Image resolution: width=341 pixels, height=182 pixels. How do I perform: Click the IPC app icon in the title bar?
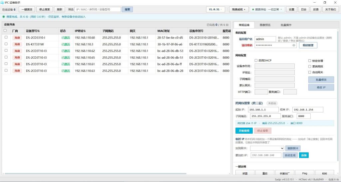(2, 2)
